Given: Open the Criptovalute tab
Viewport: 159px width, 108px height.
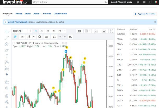Looking at the screenshot, I should pos(60,14).
